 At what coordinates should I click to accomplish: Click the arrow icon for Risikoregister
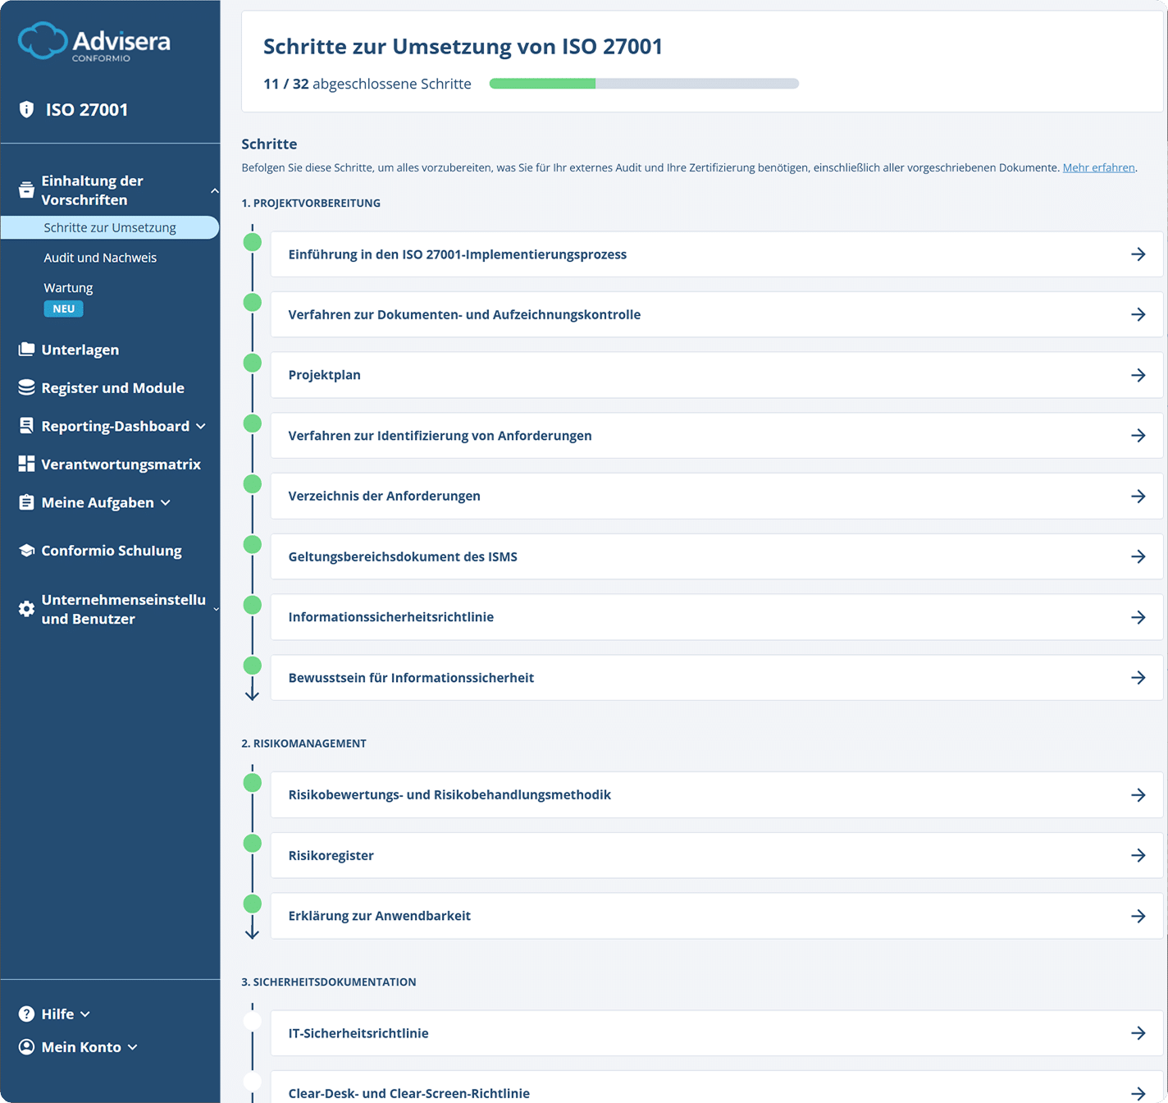[1138, 855]
